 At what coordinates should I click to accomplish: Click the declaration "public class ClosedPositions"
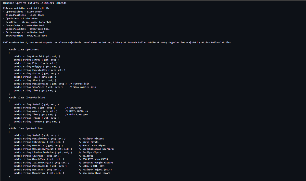27,98
